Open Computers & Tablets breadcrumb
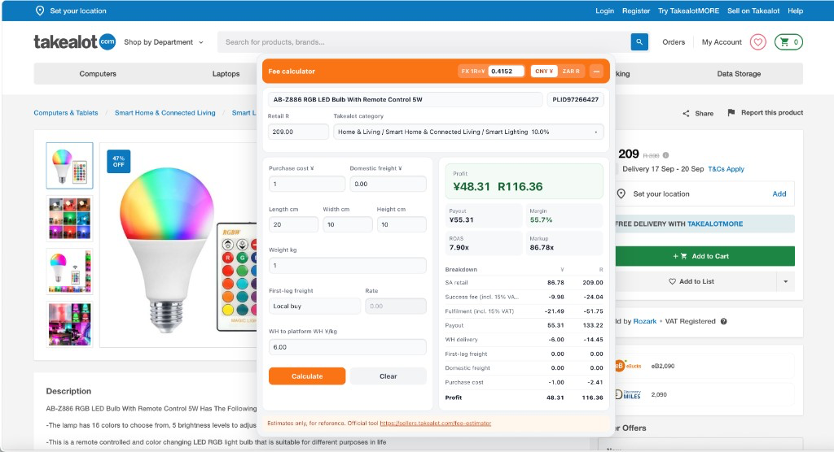Screen dimensions: 834x452 (x=66, y=113)
